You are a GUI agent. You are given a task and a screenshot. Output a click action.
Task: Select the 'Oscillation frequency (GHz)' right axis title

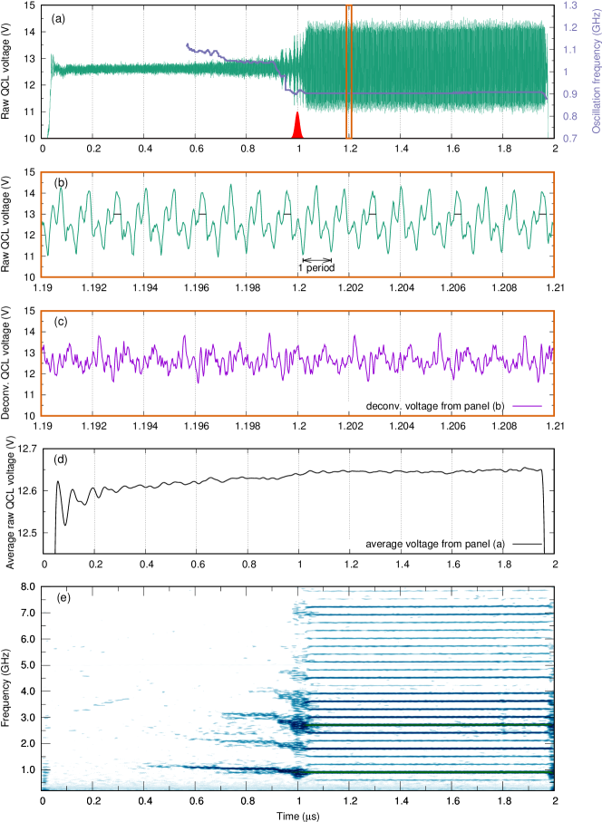596,72
